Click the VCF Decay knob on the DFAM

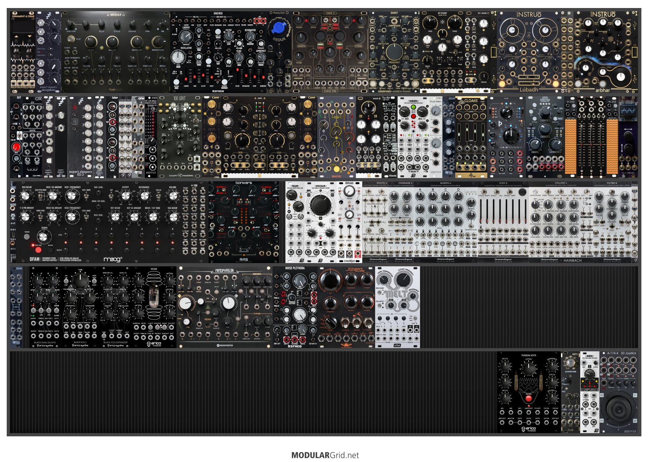[x=115, y=217]
